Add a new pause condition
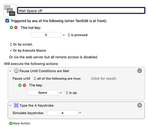The image size is (148, 127). tap(20, 85)
